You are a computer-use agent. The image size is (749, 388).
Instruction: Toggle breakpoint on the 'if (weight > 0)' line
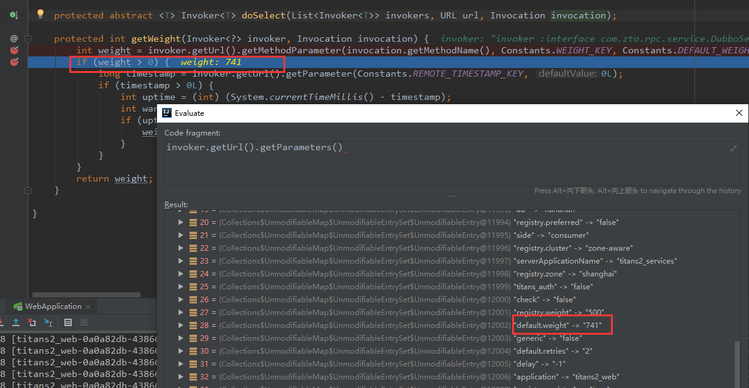13,62
